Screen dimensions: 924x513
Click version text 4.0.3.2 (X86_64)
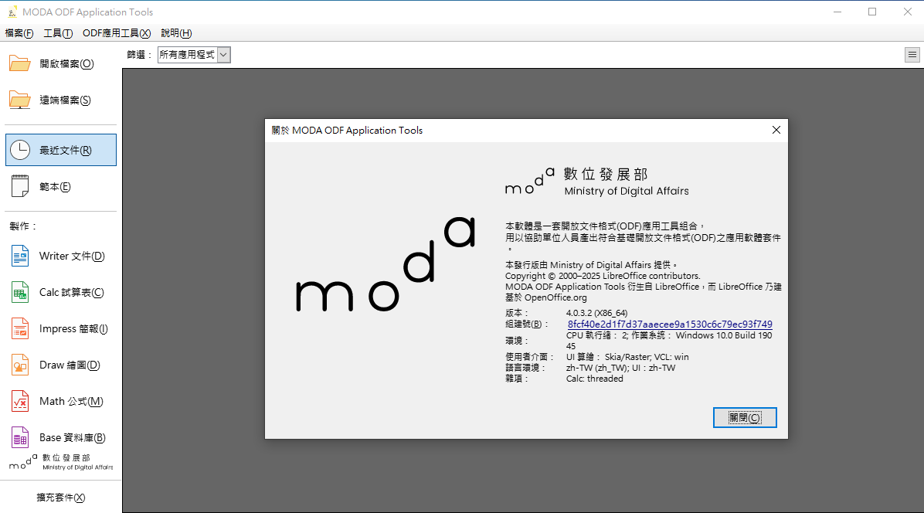pos(597,314)
